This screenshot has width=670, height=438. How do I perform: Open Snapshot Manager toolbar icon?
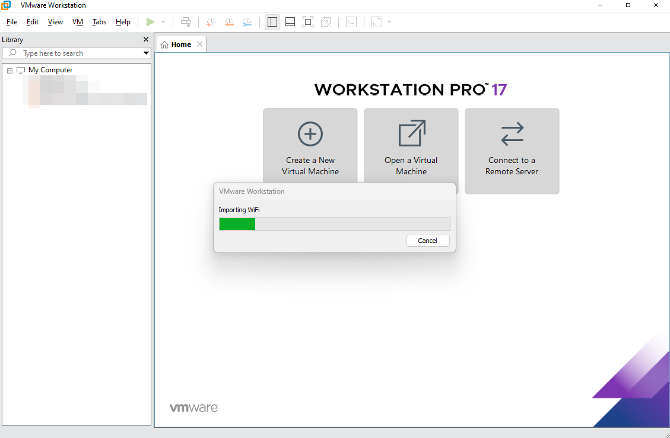pyautogui.click(x=247, y=22)
